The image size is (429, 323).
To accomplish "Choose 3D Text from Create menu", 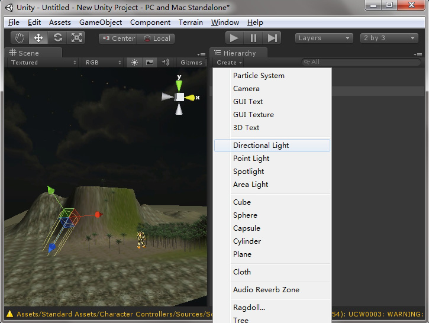I will tap(272, 127).
